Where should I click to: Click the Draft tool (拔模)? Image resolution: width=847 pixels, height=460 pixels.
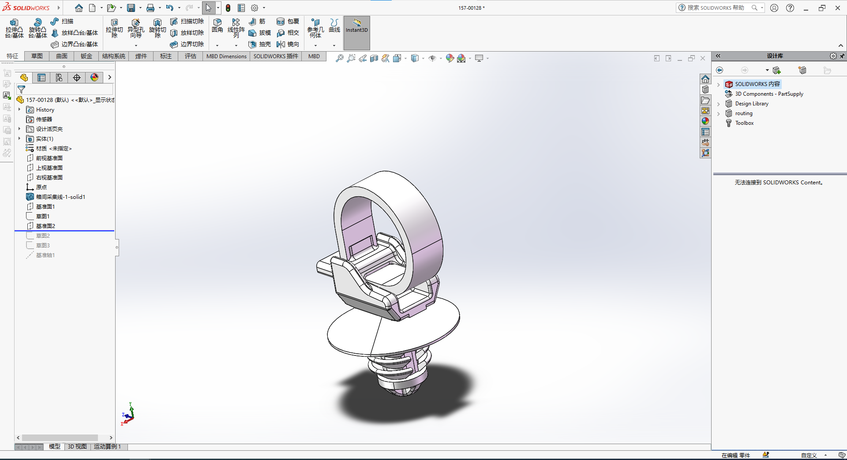coord(260,33)
